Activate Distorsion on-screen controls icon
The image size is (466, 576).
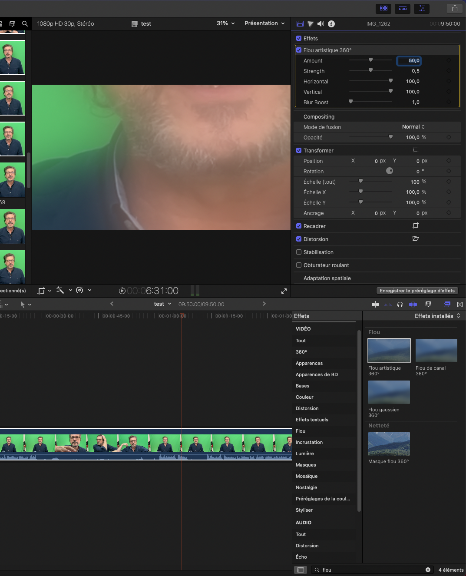click(x=416, y=238)
